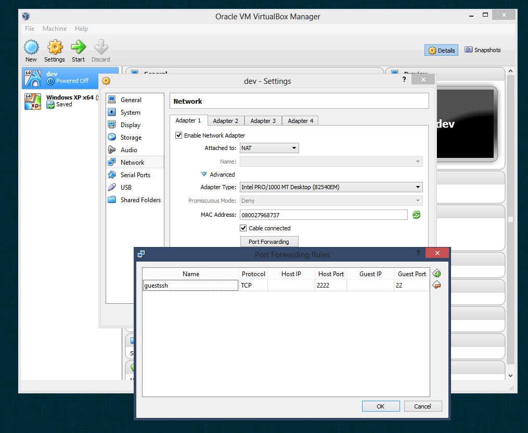Image resolution: width=528 pixels, height=433 pixels.
Task: Click the MAC Address input field
Action: click(x=324, y=215)
